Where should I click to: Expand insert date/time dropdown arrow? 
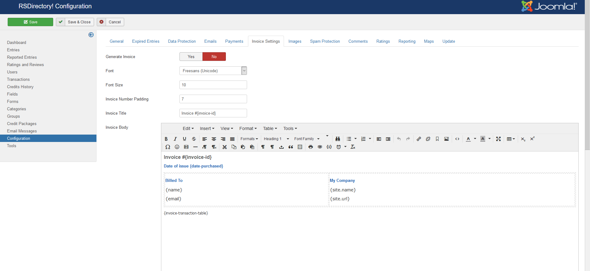[345, 147]
